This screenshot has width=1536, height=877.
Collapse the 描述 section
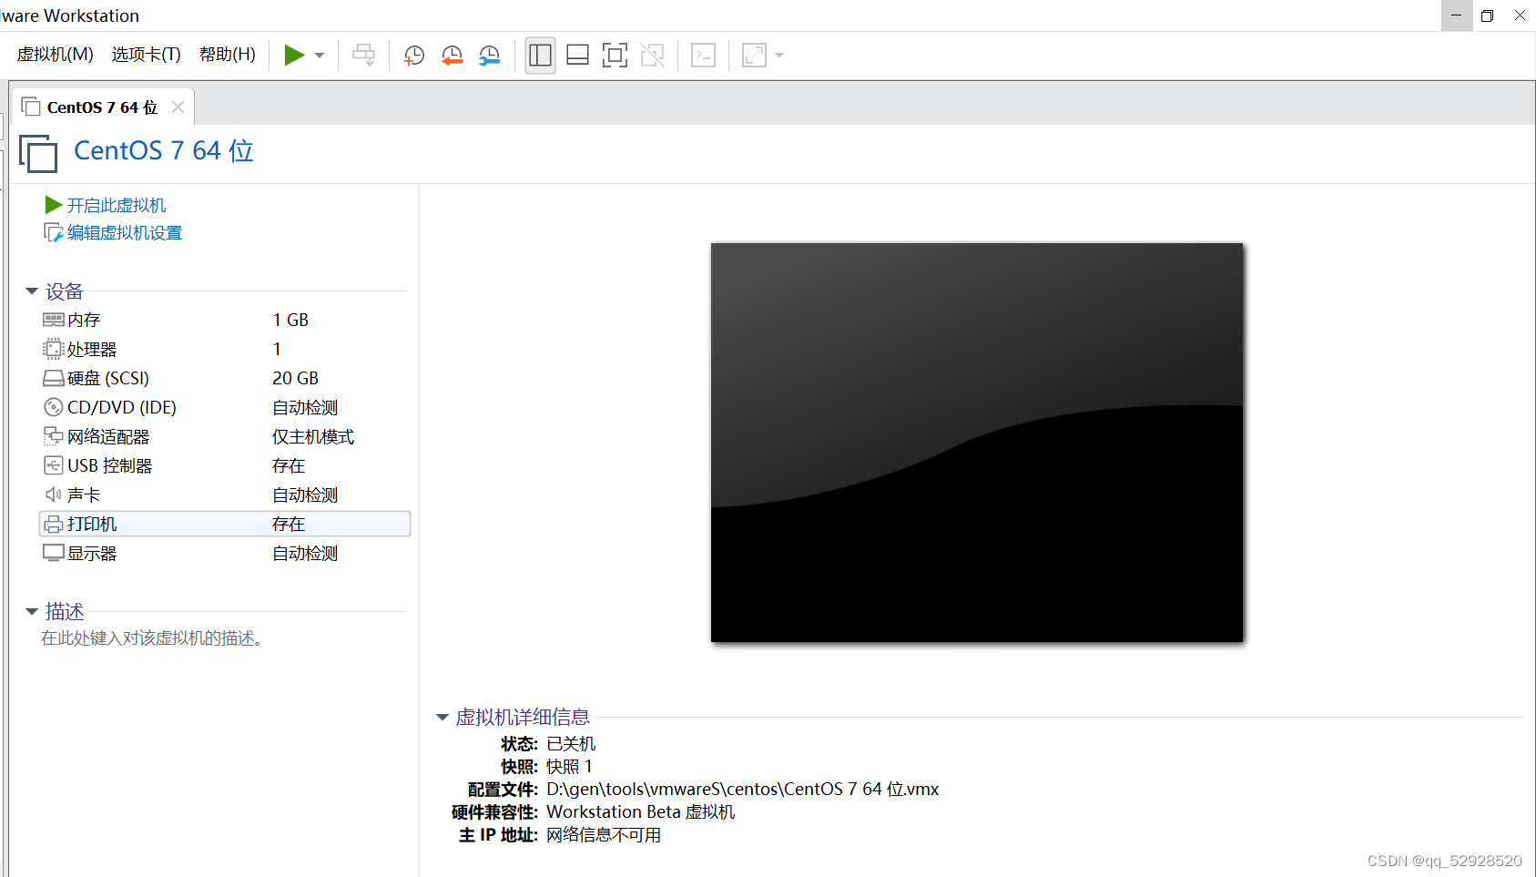[32, 612]
